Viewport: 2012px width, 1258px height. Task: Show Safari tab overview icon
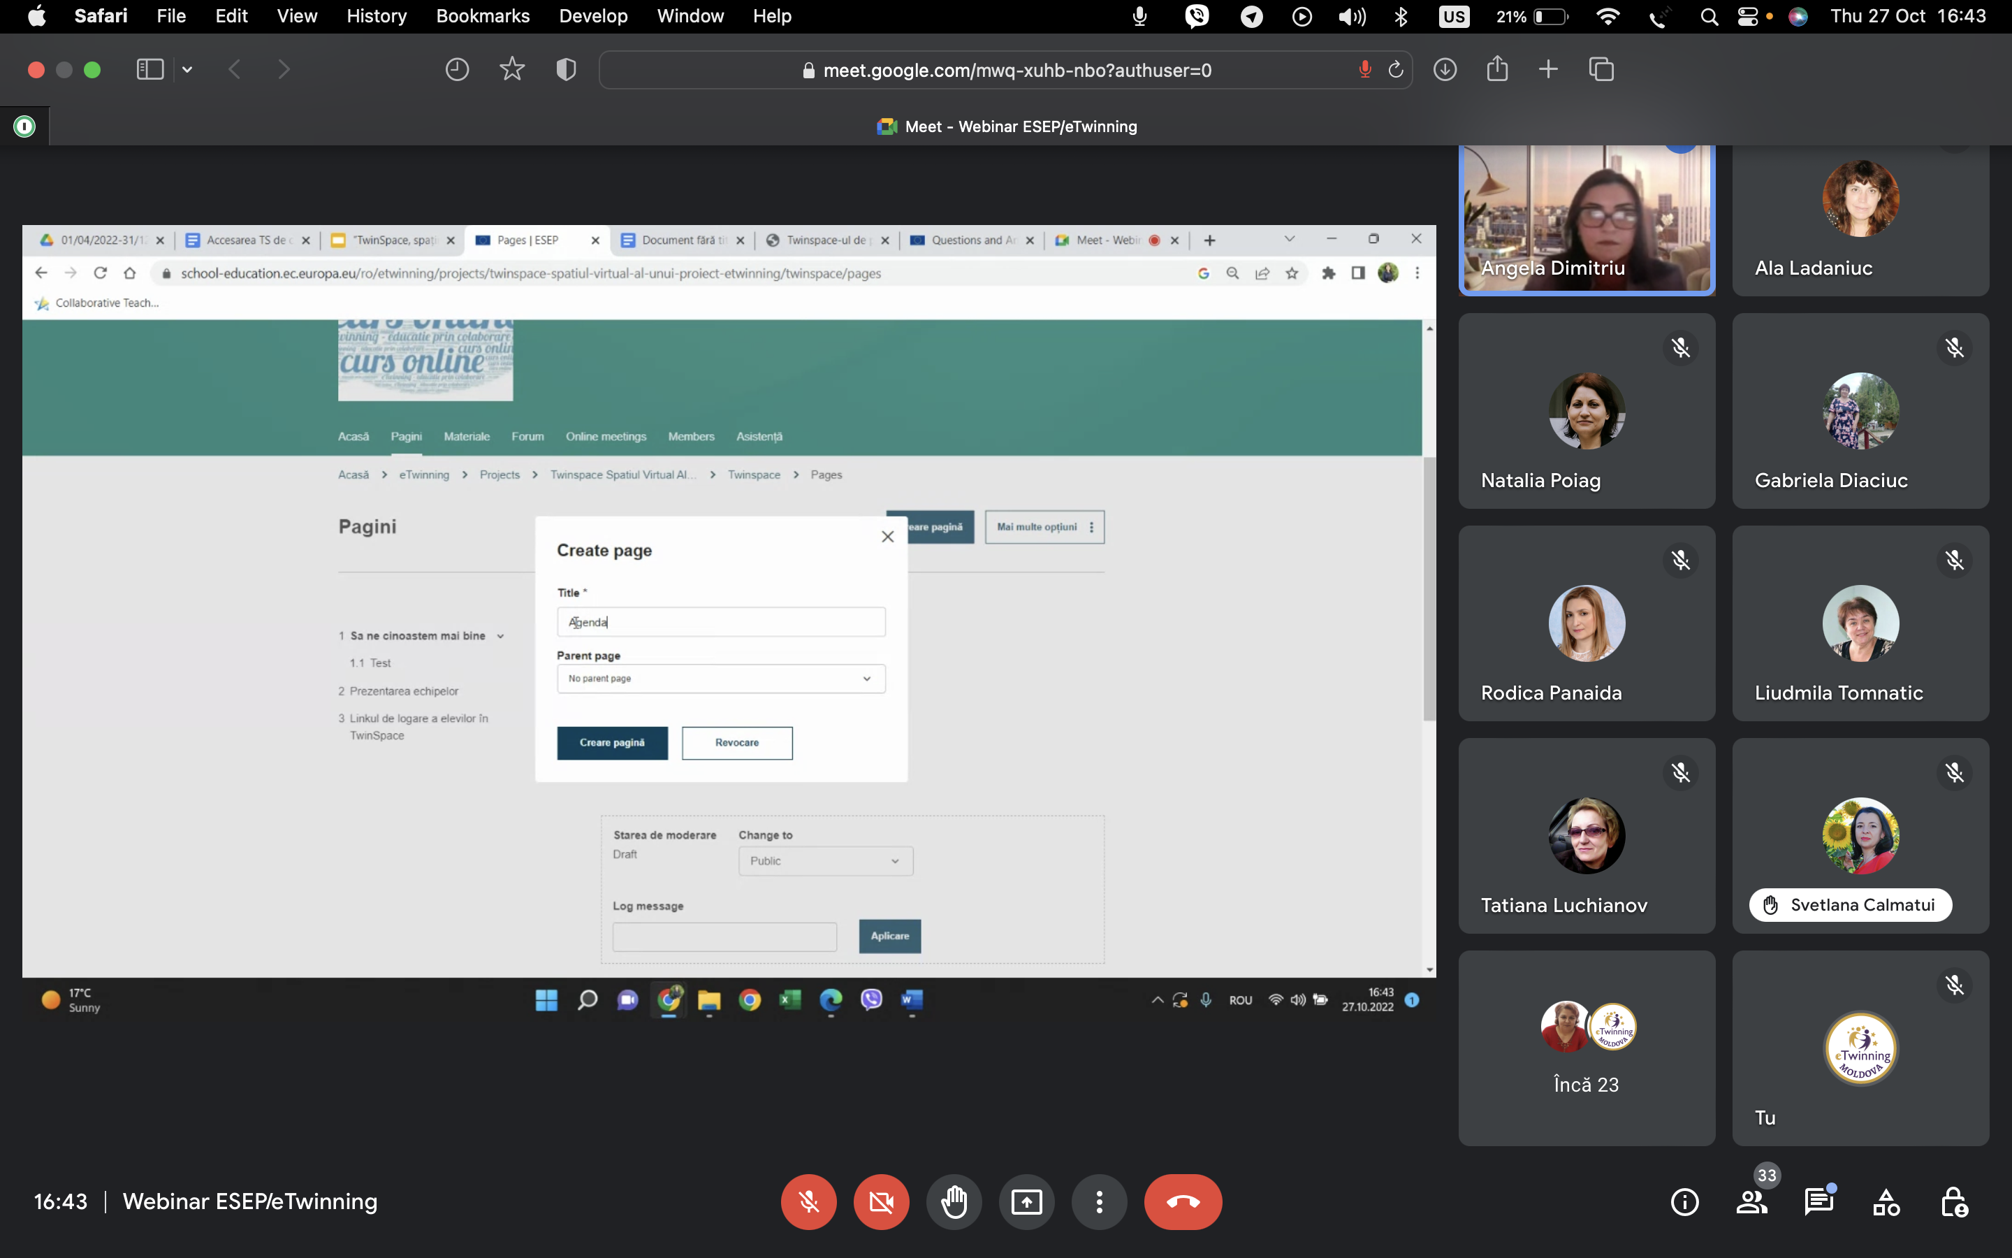pyautogui.click(x=1601, y=69)
